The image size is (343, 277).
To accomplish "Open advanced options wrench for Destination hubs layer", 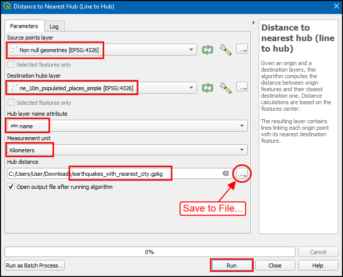I will pyautogui.click(x=226, y=88).
